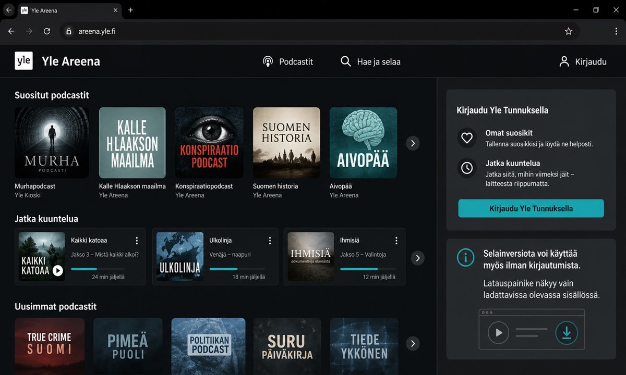Click the download icon in the illustration
This screenshot has width=626, height=375.
coord(567,332)
